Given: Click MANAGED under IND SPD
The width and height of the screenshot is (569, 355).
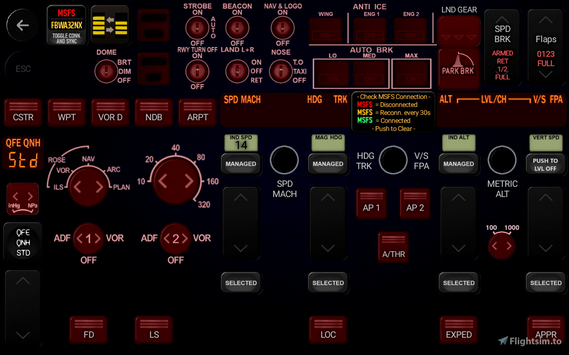Looking at the screenshot, I should tap(241, 164).
